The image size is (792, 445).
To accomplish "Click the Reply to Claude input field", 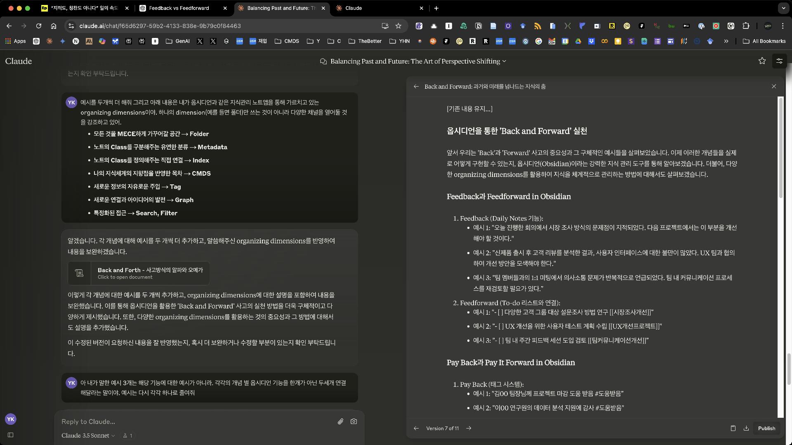I will [x=194, y=421].
